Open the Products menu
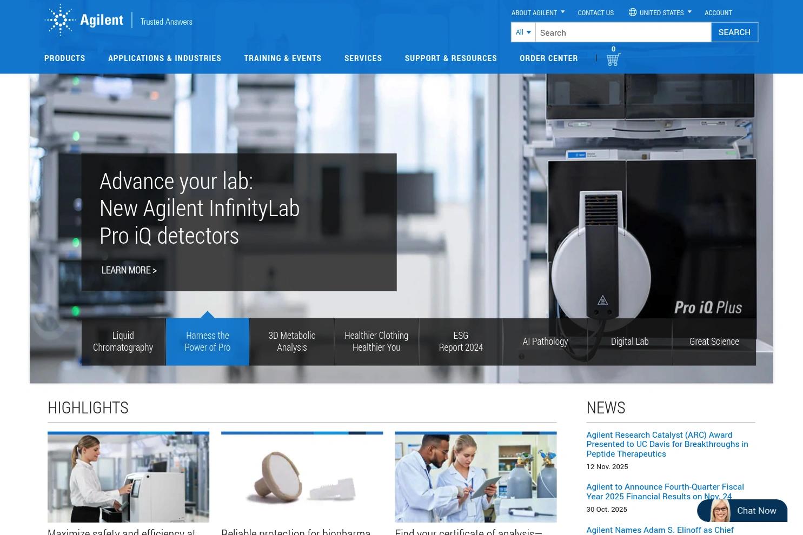 (x=65, y=58)
